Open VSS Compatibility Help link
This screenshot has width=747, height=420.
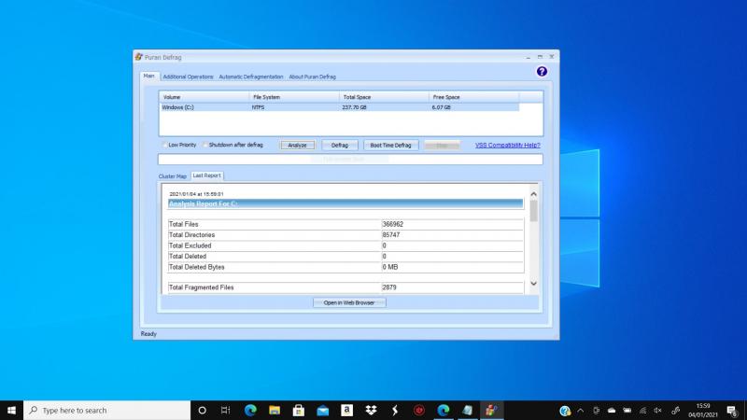[x=507, y=146]
